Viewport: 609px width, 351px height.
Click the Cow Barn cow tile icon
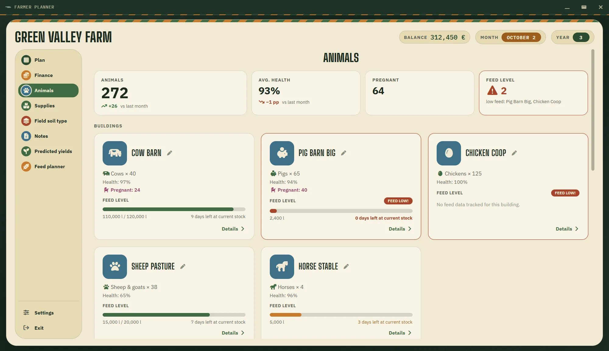pos(115,153)
